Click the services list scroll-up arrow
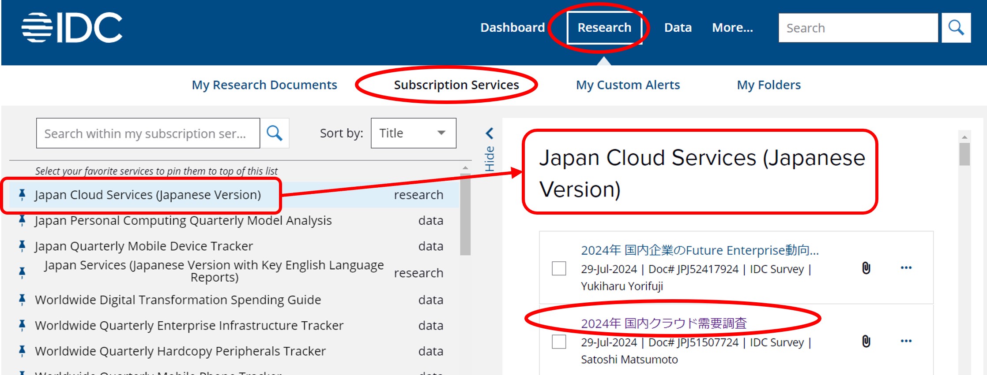This screenshot has height=375, width=987. [x=465, y=168]
